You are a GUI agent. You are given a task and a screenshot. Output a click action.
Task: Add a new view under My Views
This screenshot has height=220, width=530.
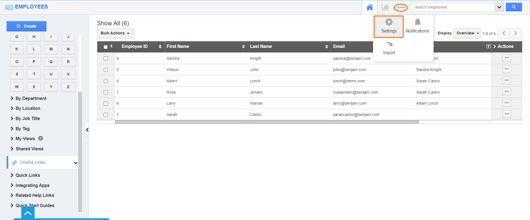tap(41, 138)
